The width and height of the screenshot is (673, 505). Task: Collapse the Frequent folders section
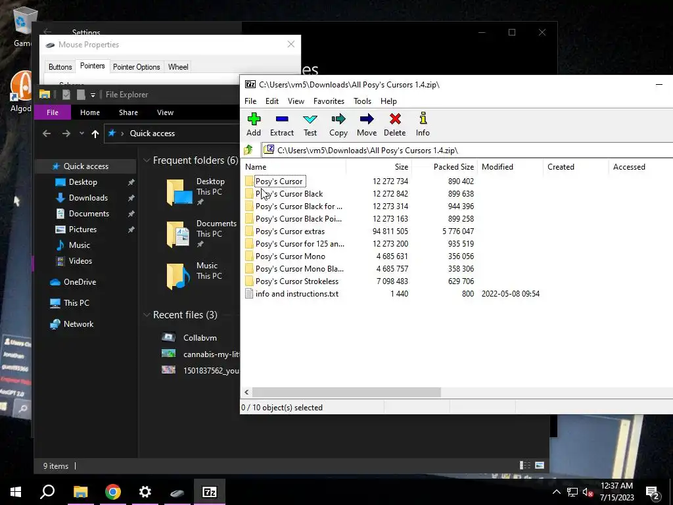point(147,160)
